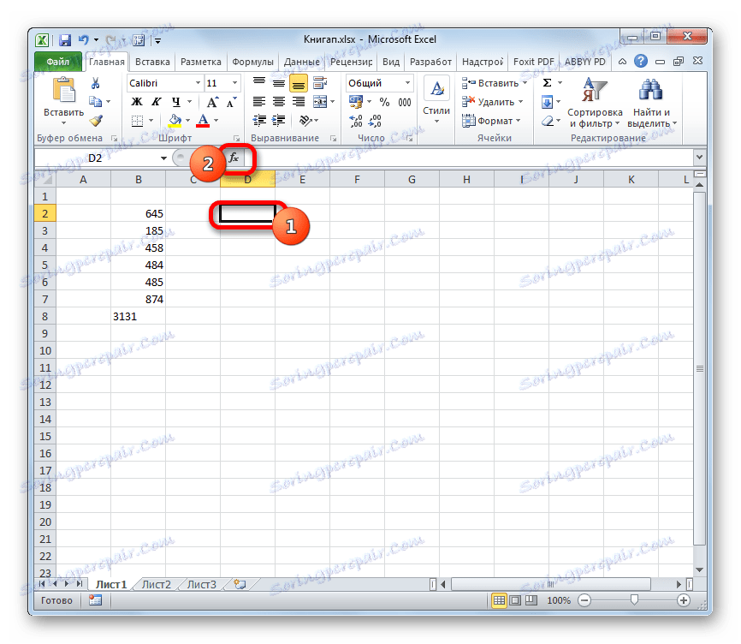Click the zoom slider thumb
Screen dimensions: 741x644
pyautogui.click(x=634, y=600)
